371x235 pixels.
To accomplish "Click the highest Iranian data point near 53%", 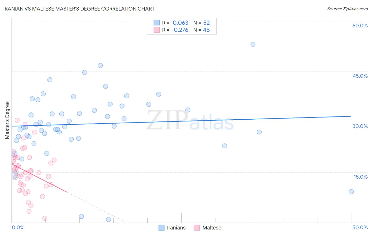I will pos(253,45).
